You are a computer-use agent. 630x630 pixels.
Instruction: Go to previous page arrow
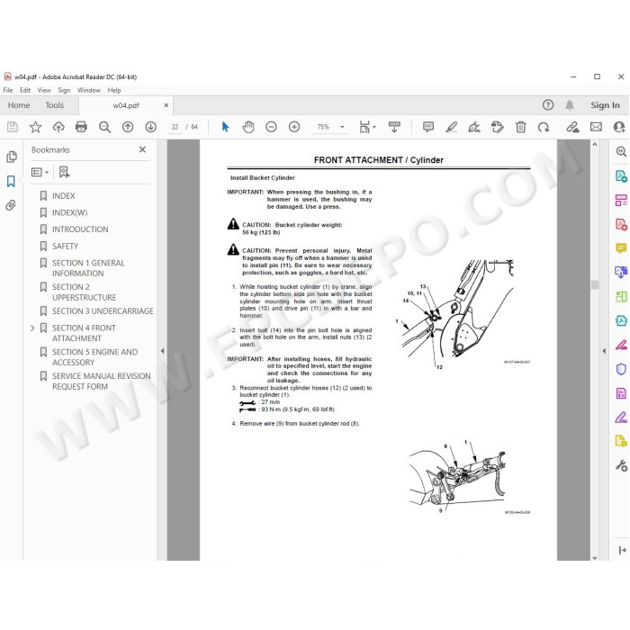(128, 127)
